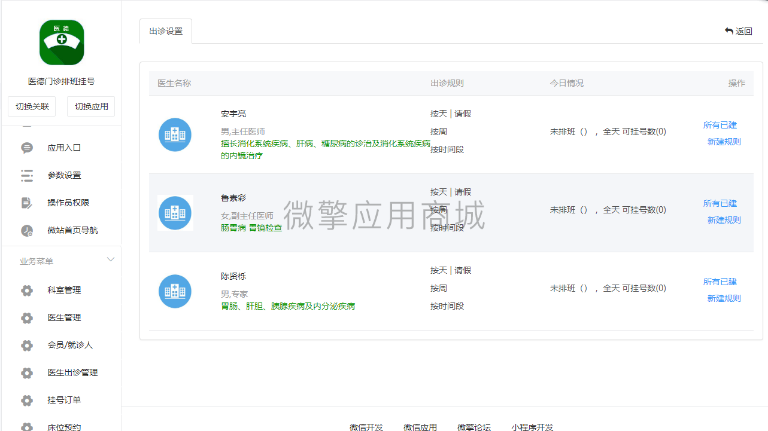Click the return arrow icon next to 返回
This screenshot has height=431, width=768.
[728, 31]
